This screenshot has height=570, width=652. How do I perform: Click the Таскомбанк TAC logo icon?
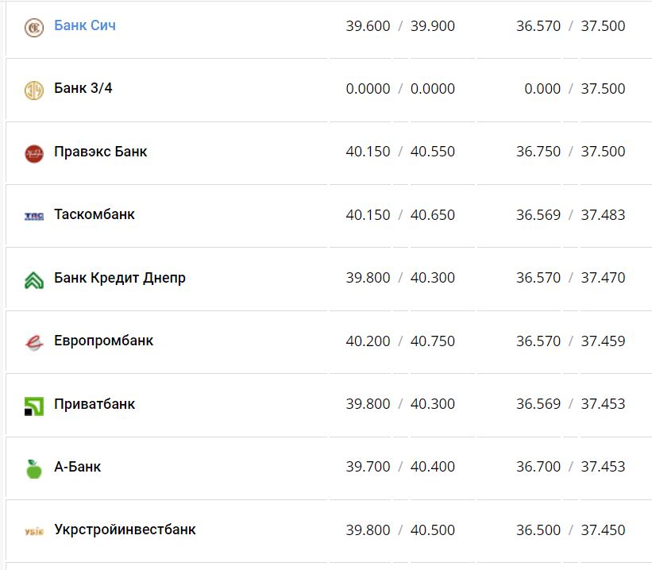tap(33, 215)
